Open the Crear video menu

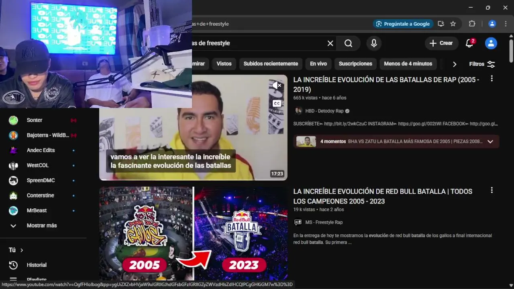pyautogui.click(x=441, y=43)
